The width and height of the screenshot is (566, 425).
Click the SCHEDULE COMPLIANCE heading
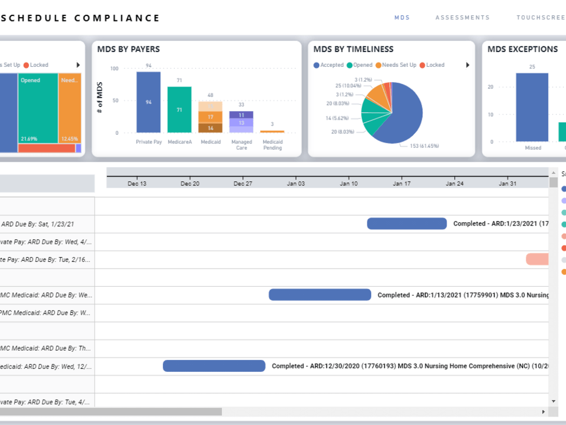(79, 18)
